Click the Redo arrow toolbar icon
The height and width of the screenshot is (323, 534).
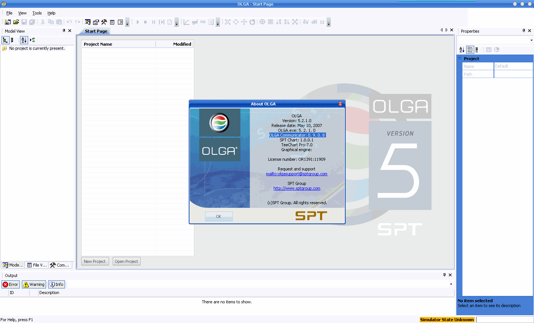coord(78,22)
